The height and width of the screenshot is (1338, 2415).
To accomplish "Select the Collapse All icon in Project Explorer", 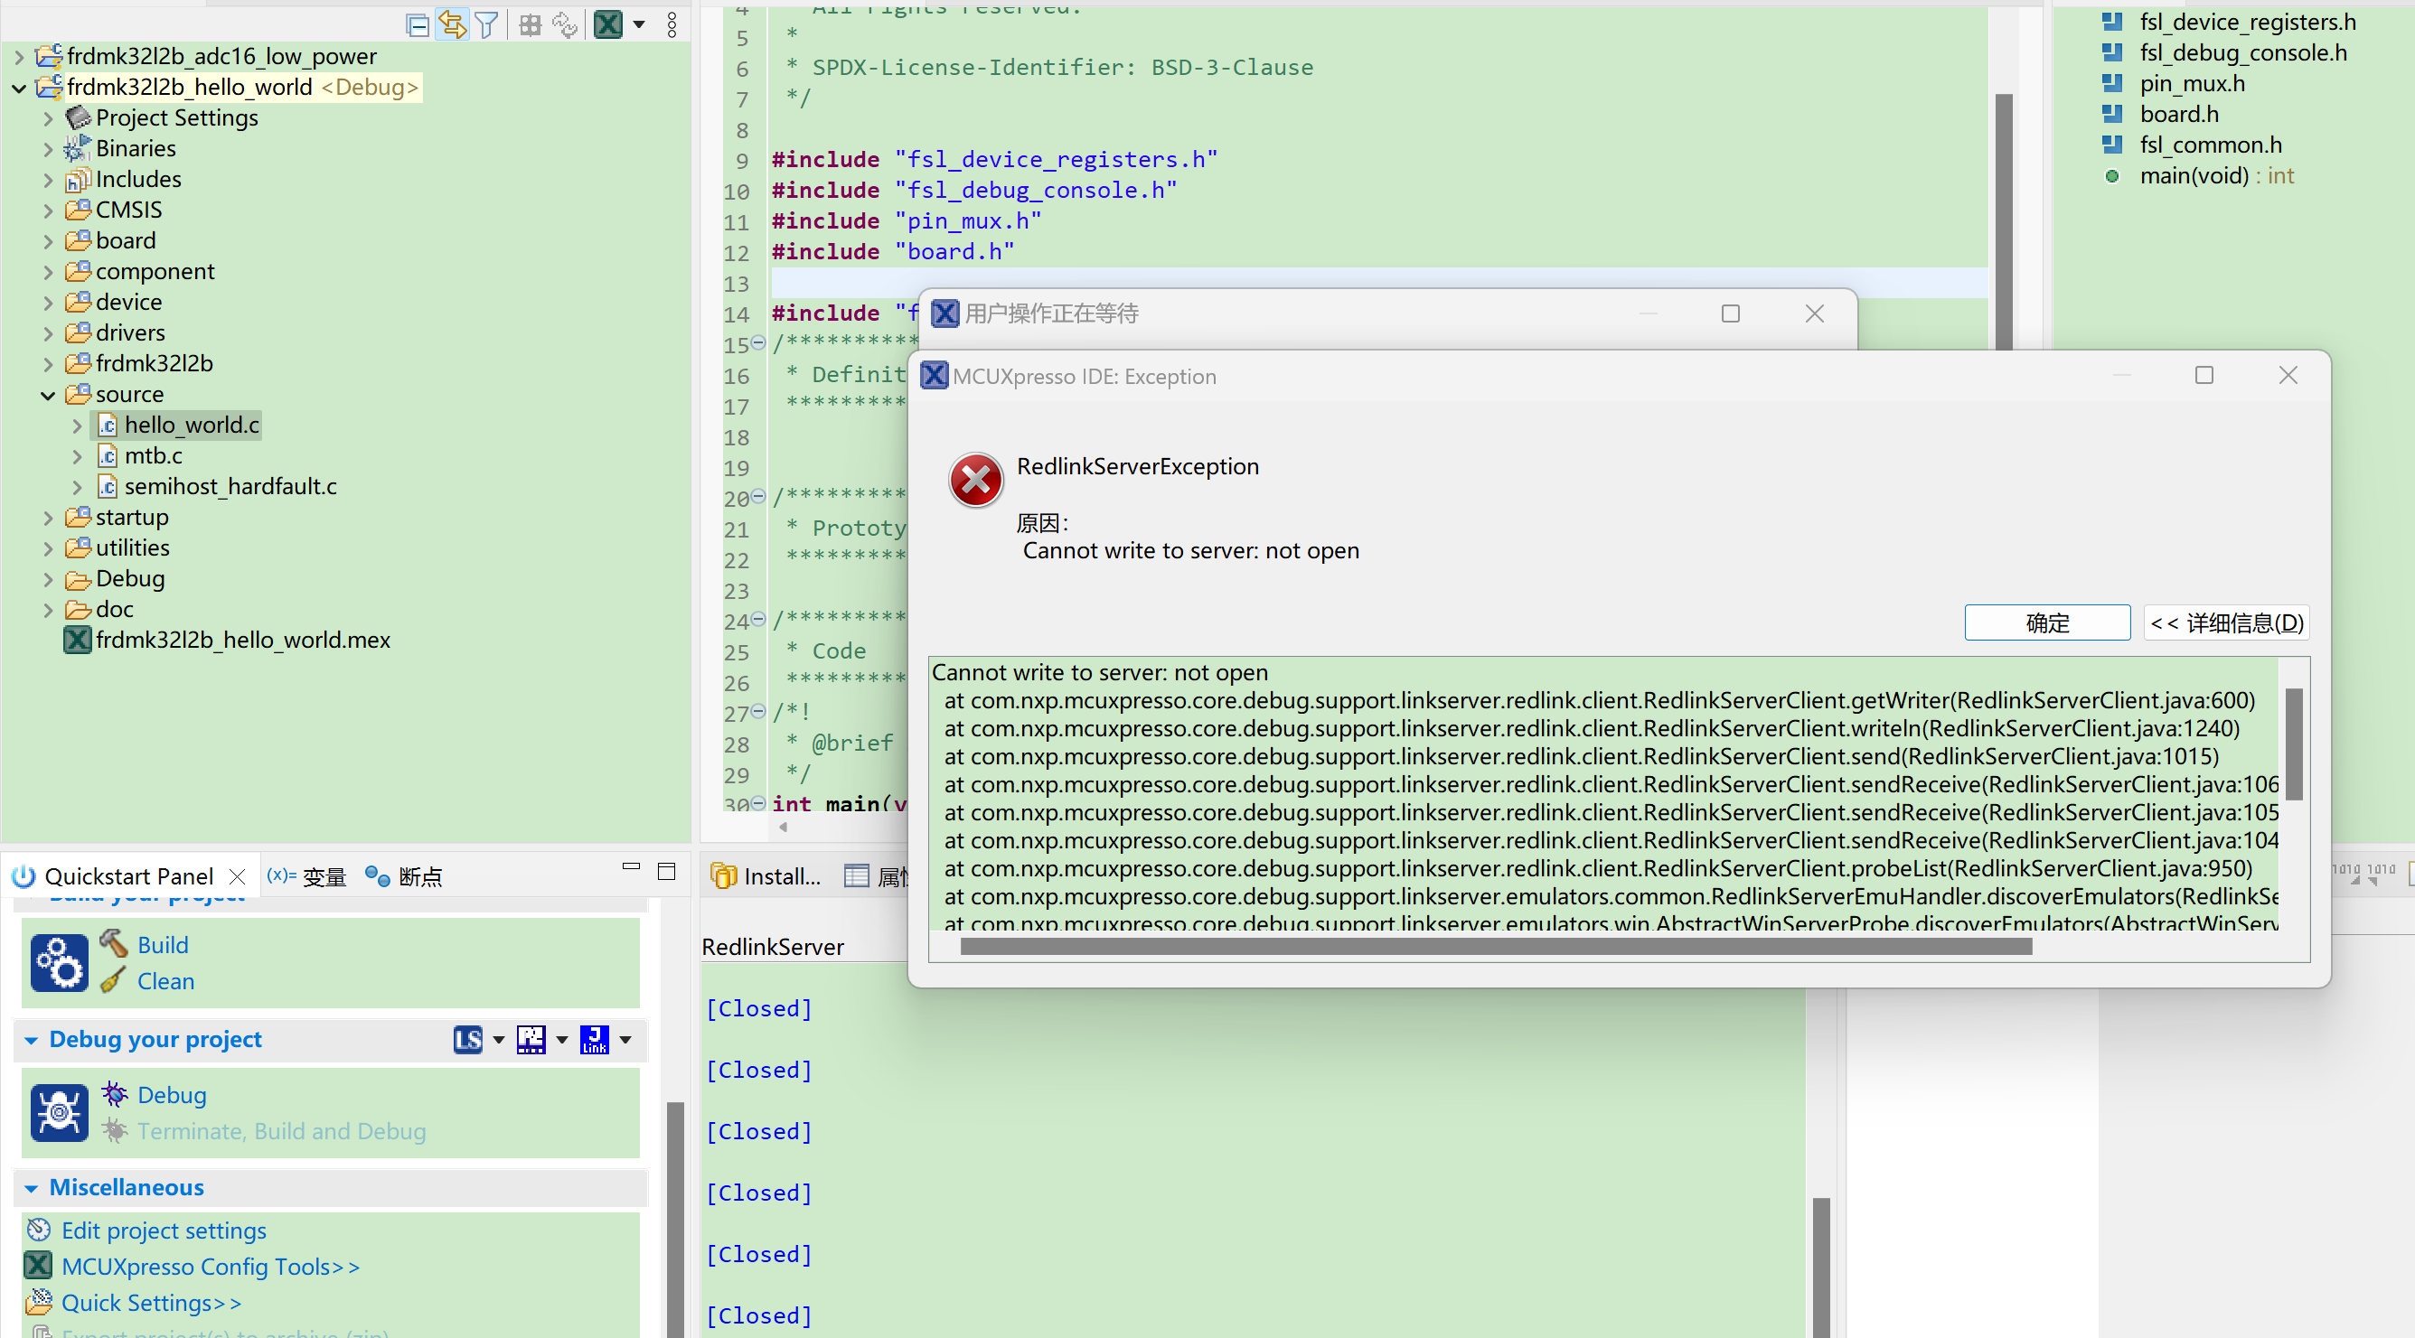I will coord(418,25).
